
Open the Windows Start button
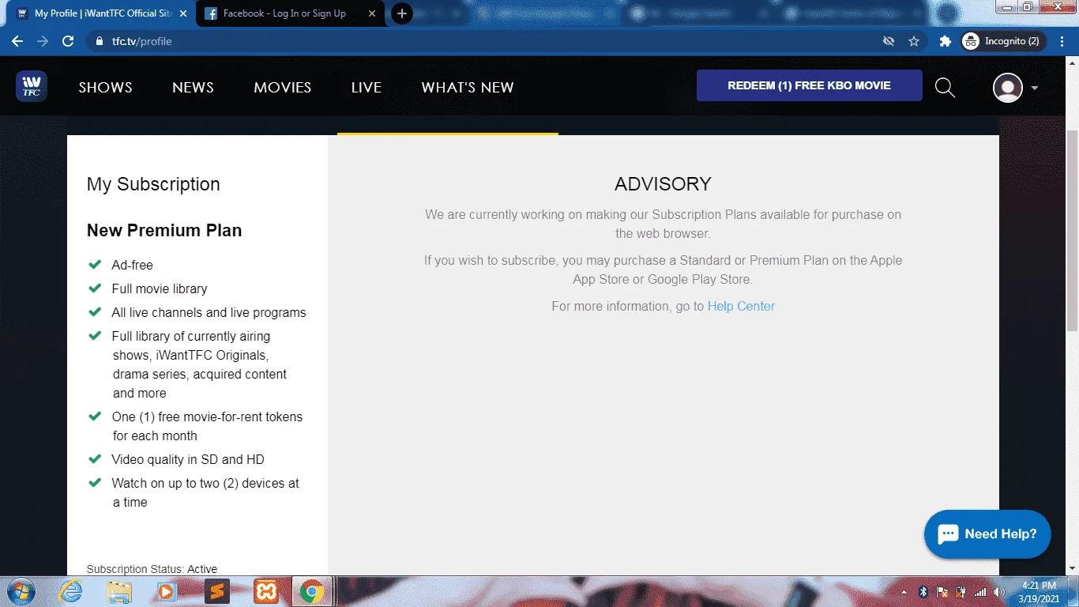pos(20,591)
